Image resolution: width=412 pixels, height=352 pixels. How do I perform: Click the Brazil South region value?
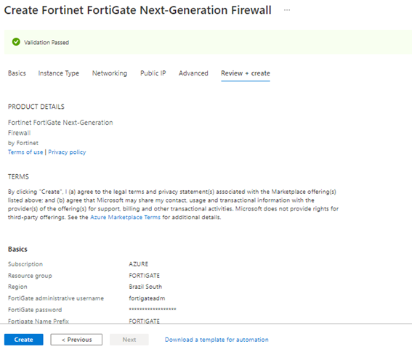coord(145,287)
